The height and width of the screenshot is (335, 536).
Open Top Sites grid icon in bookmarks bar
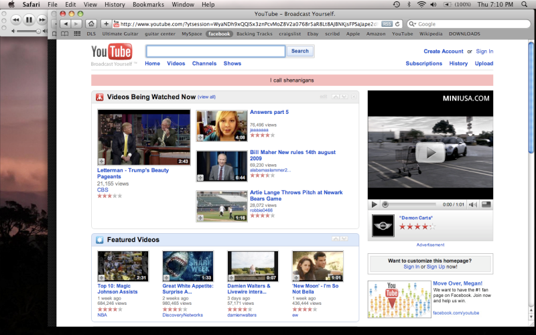click(x=77, y=34)
